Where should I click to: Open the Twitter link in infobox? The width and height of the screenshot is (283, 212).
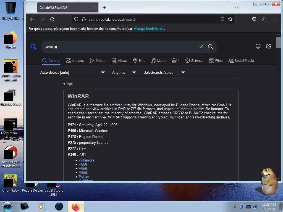tap(84, 177)
